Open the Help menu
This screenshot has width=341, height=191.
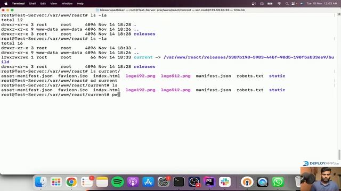80,4
